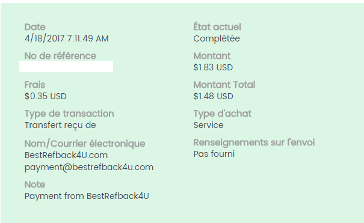Screen dimensions: 364x223
Task: Click the $1.83 USD Montant value
Action: point(213,67)
